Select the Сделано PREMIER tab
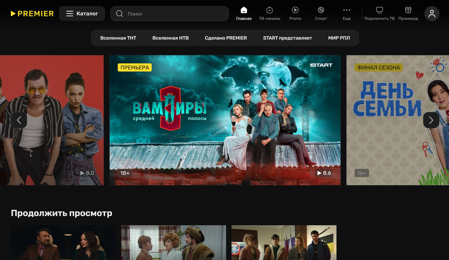The width and height of the screenshot is (449, 260). click(226, 38)
